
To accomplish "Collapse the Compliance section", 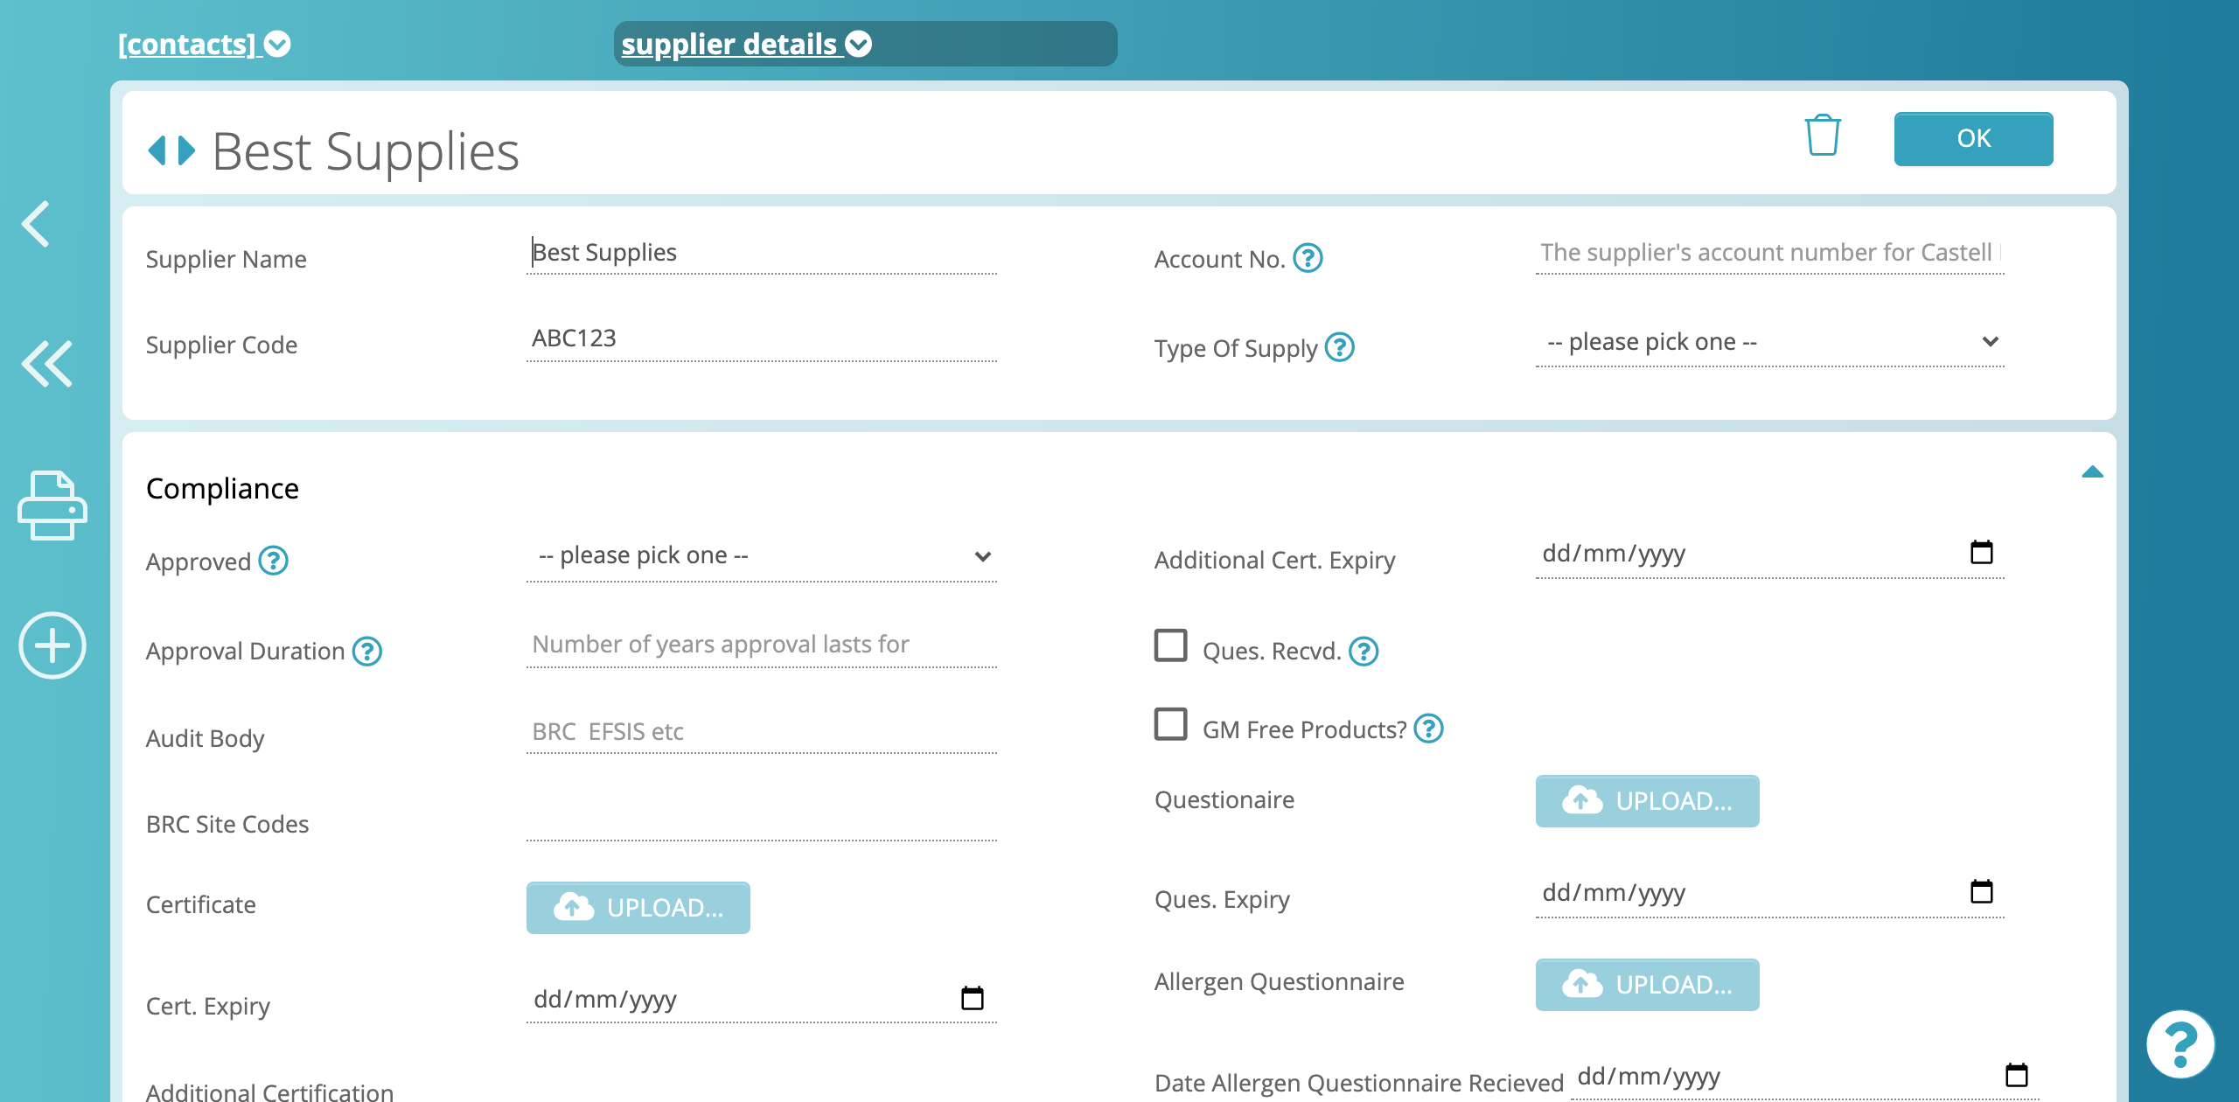I will click(x=2092, y=472).
